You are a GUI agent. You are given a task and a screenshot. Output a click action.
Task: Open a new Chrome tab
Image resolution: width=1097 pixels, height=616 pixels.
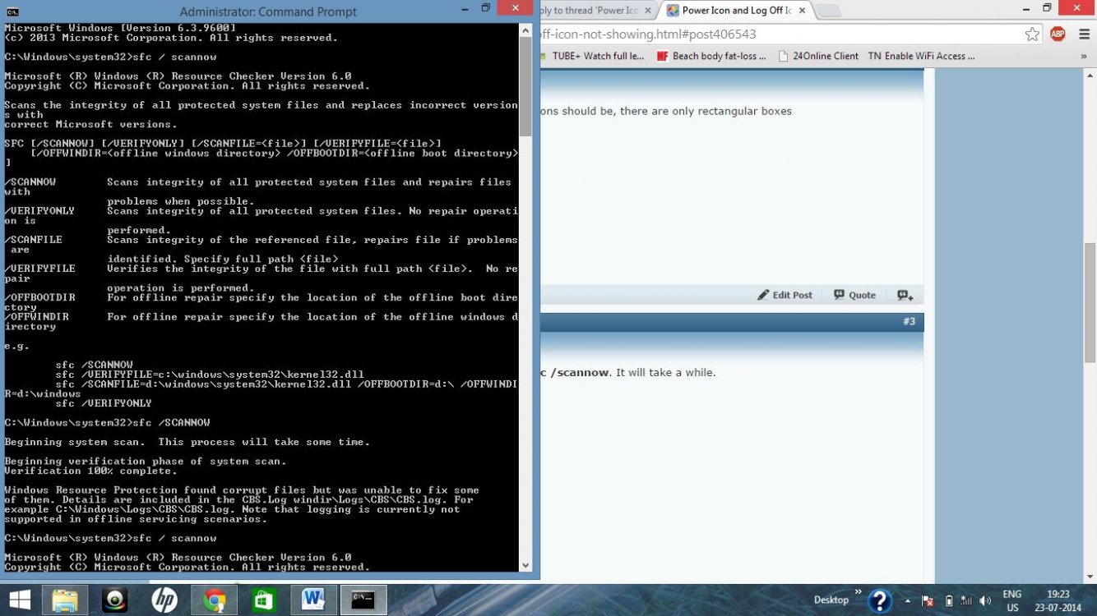[x=828, y=11]
